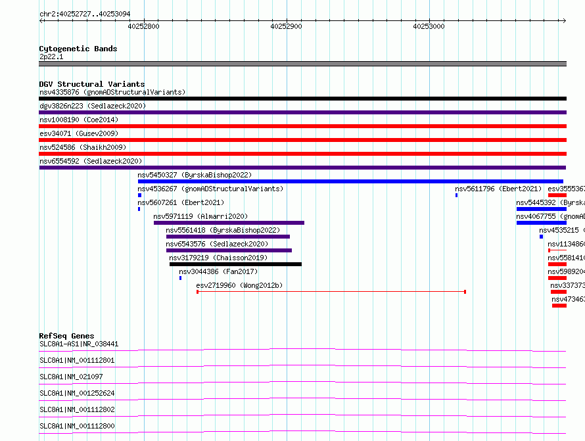The image size is (585, 441).
Task: Open variant nsv6554592 (Sedlazeck2020)
Action: [91, 161]
